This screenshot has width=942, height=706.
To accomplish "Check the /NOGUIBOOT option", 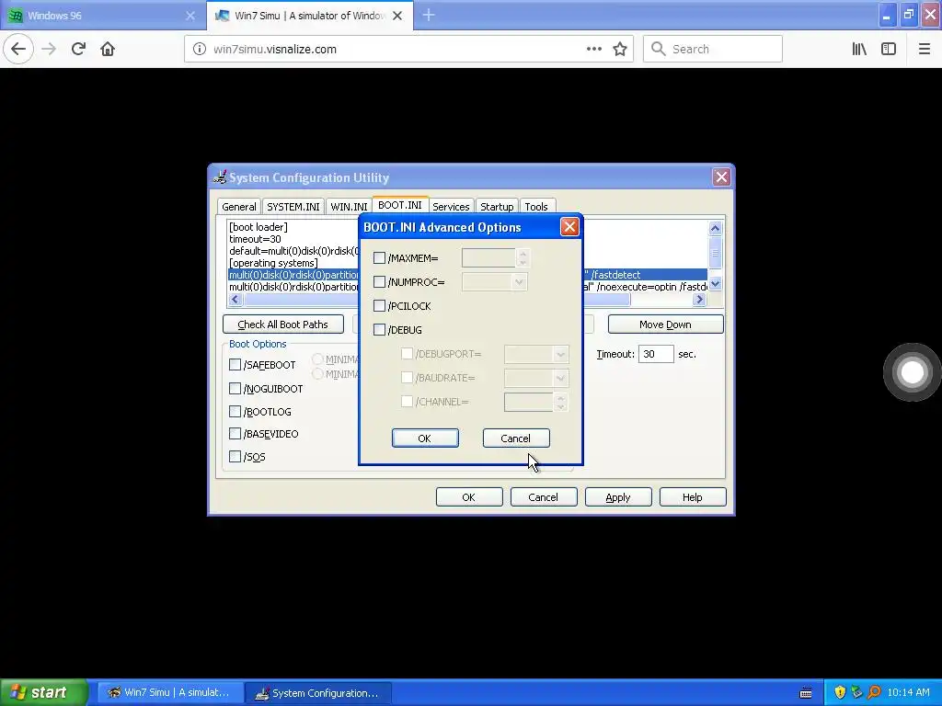I will (235, 389).
